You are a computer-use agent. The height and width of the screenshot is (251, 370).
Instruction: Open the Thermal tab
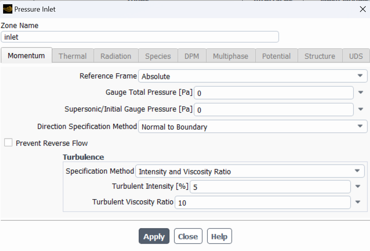pyautogui.click(x=73, y=56)
